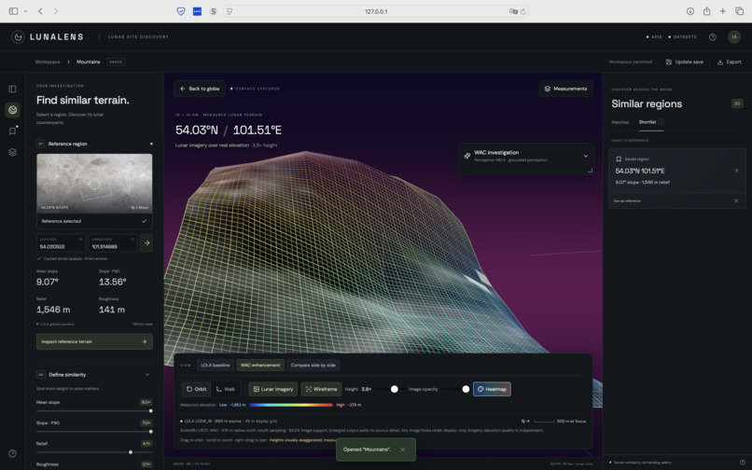
Task: Click the Longitude input field
Action: pyautogui.click(x=113, y=243)
